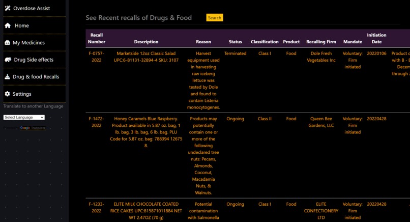Click the Google Translate link
This screenshot has height=222, width=410.
click(33, 128)
